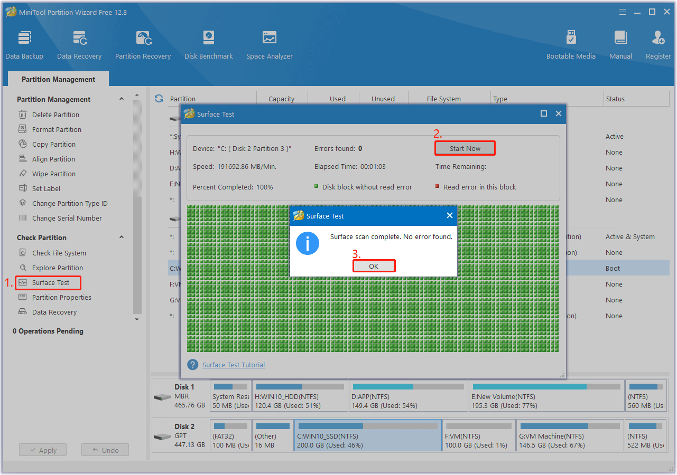Click the Align Partition icon
The height and width of the screenshot is (475, 677).
tap(23, 159)
